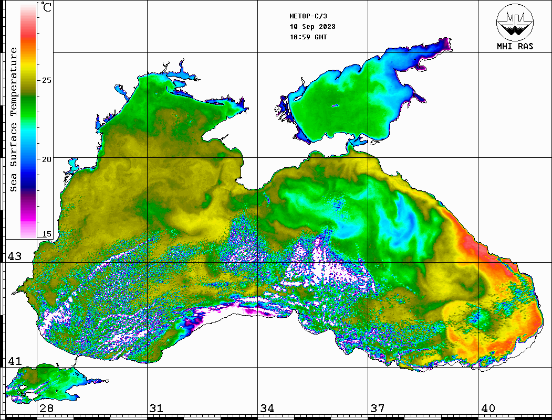Click the longitude label 31
Screen dimensions: 552x420
point(157,408)
